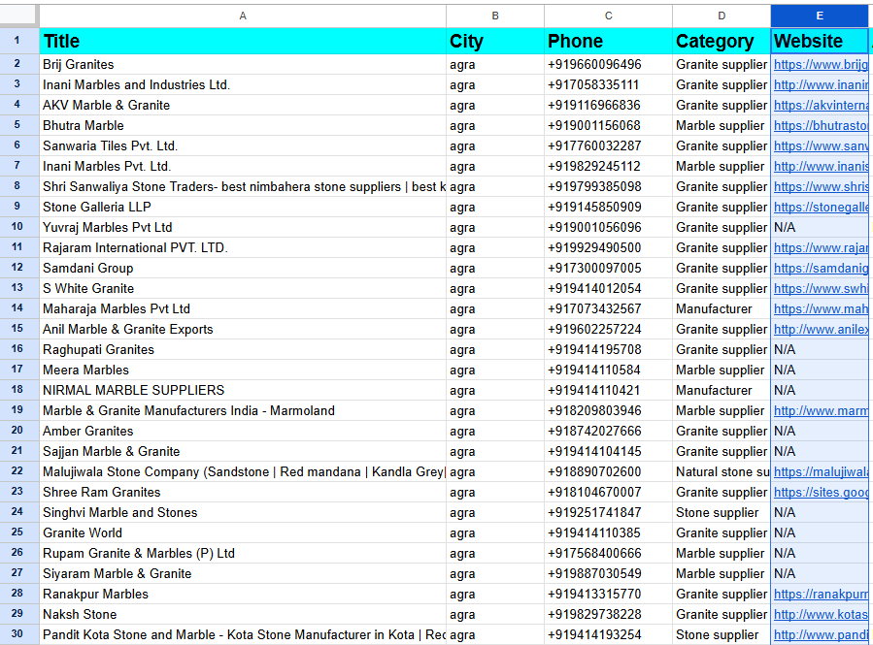Open Marmoland website link in row 19
Screen dimensions: 873x645
[821, 411]
